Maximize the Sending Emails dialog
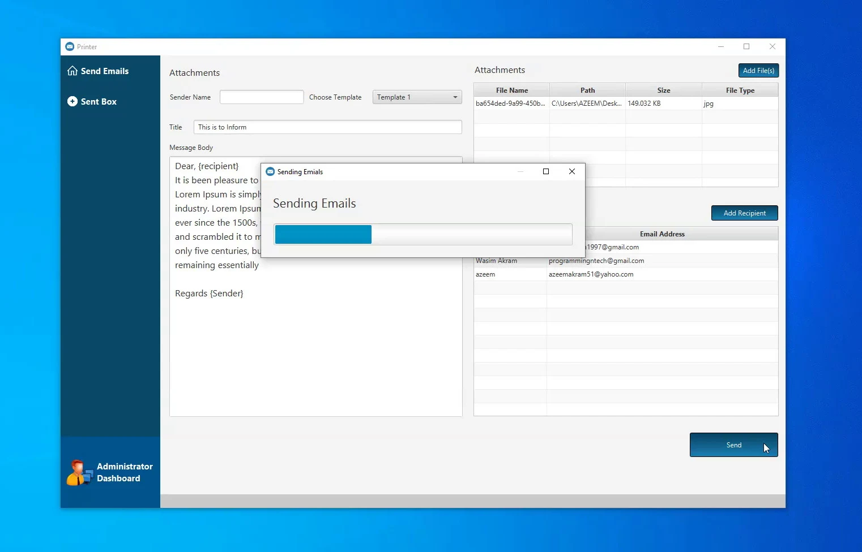 [x=546, y=172]
